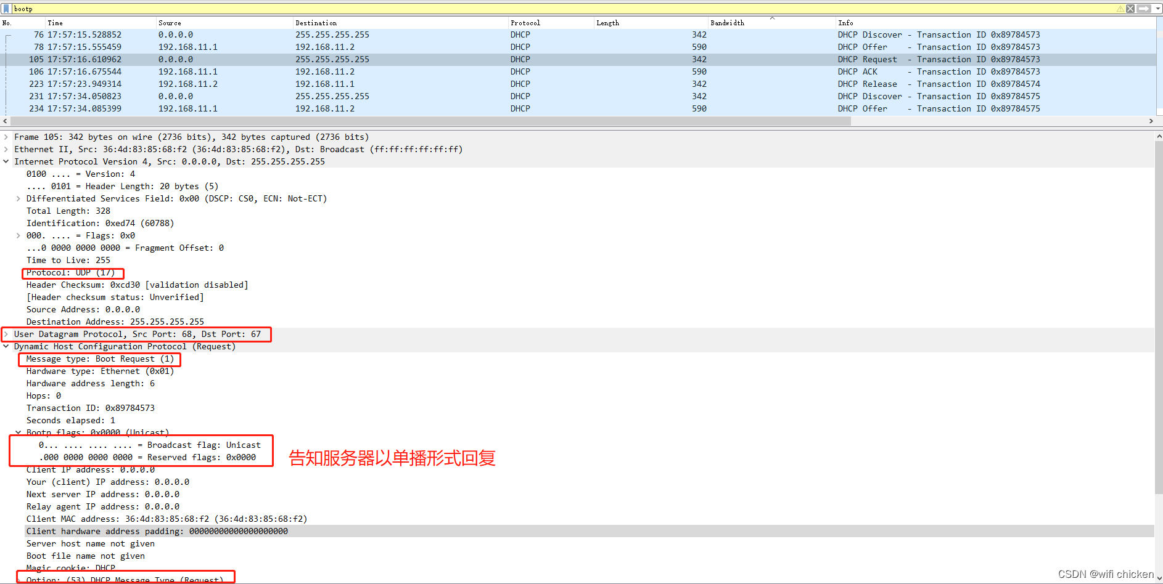
Task: Expand the Ethernet II tree node
Action: [6, 149]
